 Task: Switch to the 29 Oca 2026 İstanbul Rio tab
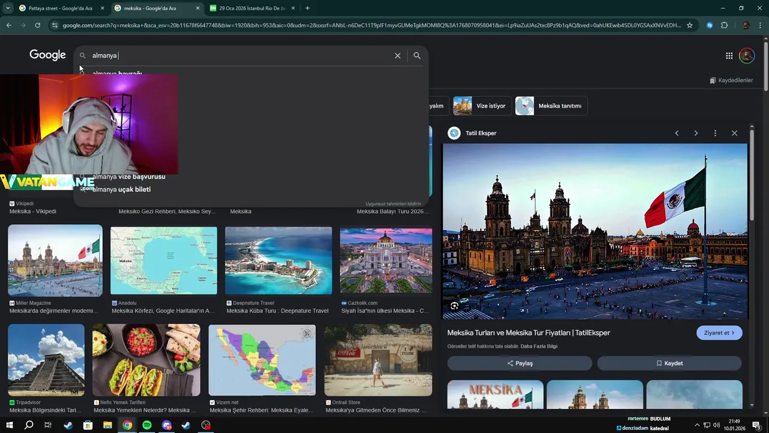tap(252, 8)
